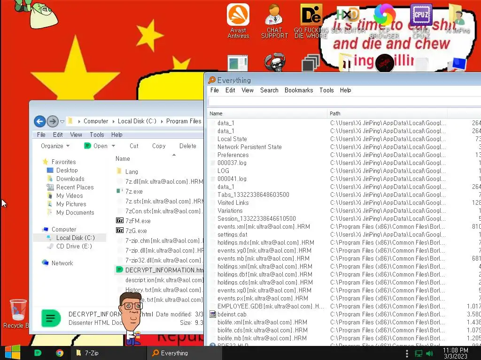The width and height of the screenshot is (481, 360).
Task: Select the 7zFM.exe file
Action: point(138,221)
